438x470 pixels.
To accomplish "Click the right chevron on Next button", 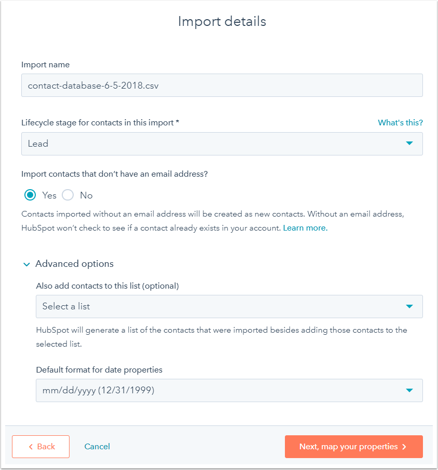I will coord(404,447).
